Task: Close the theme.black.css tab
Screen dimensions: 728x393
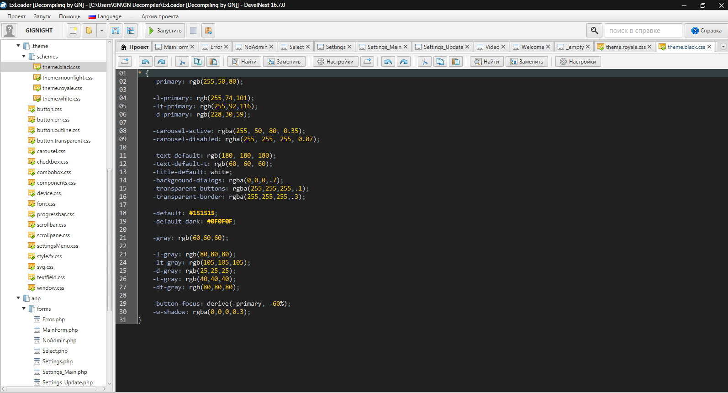Action: tap(709, 47)
